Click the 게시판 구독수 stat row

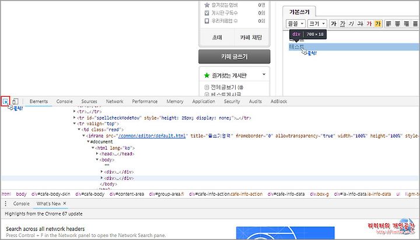pyautogui.click(x=235, y=13)
